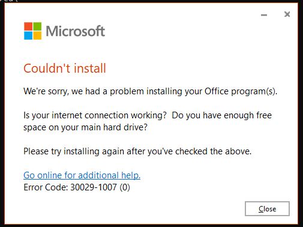This screenshot has width=303, height=227.
Task: Click 'space on your main hard drive?' line
Action: pyautogui.click(x=85, y=127)
